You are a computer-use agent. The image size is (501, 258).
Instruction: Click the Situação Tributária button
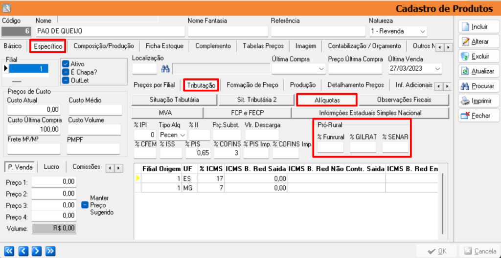(174, 100)
